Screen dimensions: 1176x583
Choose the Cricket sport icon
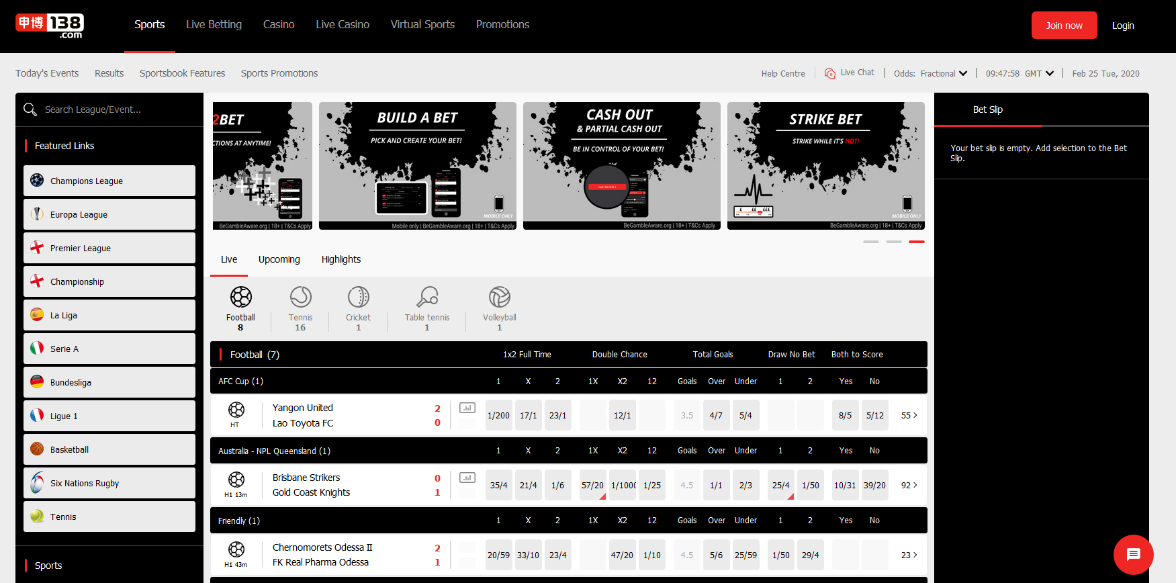point(358,297)
